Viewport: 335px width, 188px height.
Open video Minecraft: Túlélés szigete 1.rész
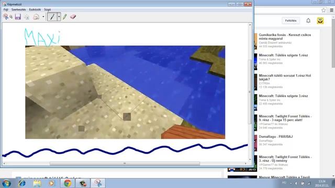[x=283, y=55]
